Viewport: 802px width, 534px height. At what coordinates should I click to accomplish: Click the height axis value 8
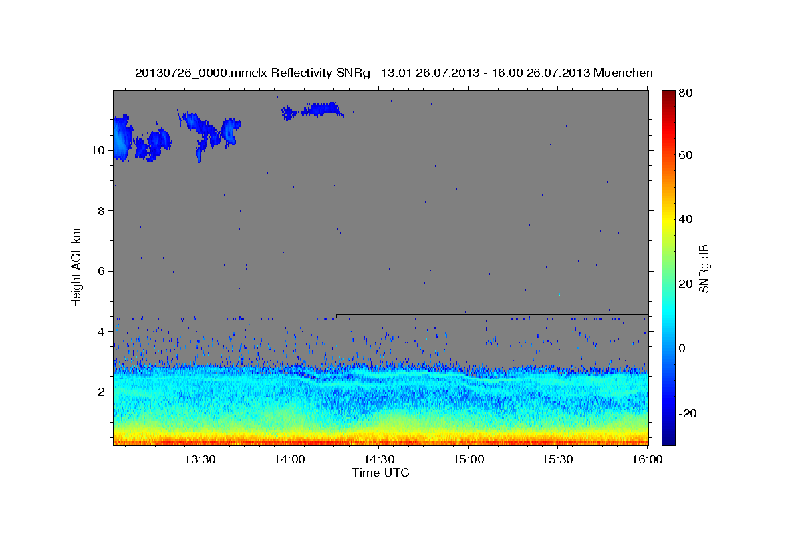102,210
